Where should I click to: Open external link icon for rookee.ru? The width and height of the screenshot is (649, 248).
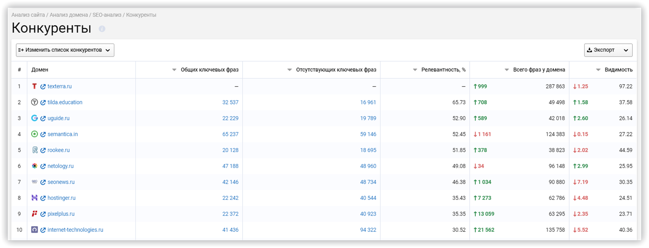[43, 150]
